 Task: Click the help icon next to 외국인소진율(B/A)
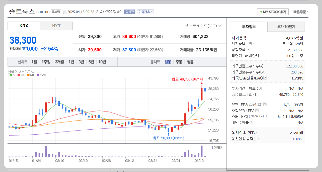(265, 78)
